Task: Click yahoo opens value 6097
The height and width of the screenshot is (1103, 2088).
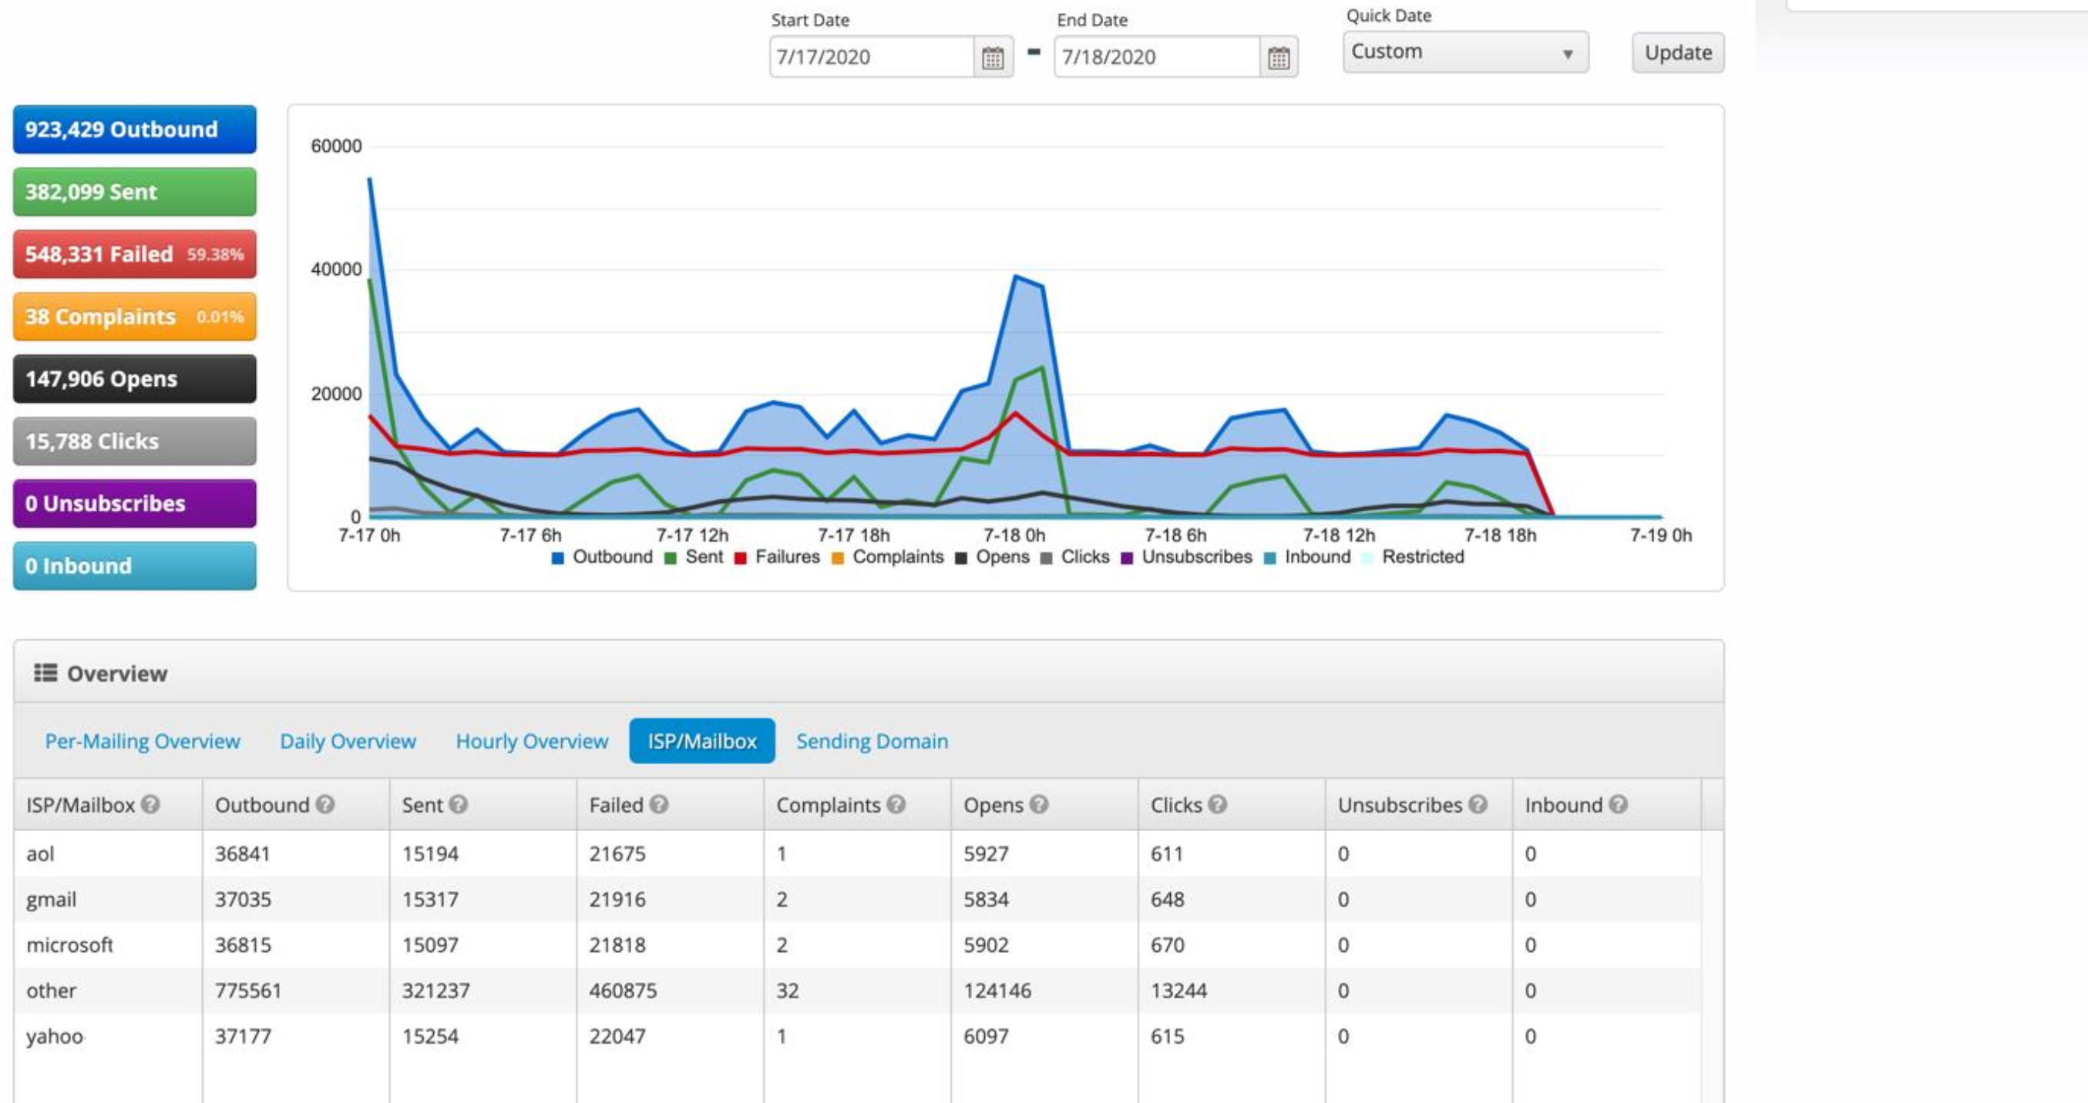Action: click(x=987, y=1037)
